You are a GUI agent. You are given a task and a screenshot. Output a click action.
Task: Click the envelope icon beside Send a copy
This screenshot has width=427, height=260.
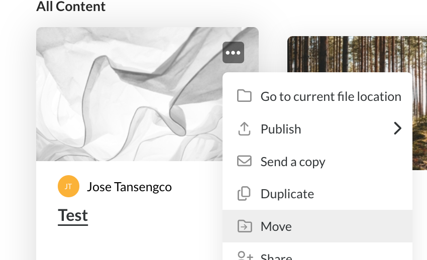click(x=244, y=161)
